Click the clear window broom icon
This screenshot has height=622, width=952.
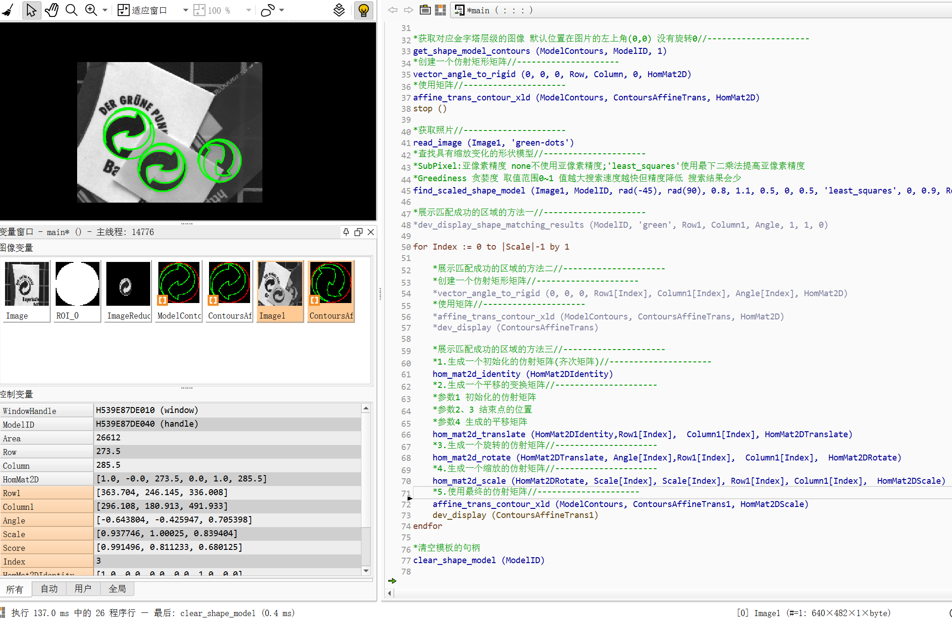[8, 10]
